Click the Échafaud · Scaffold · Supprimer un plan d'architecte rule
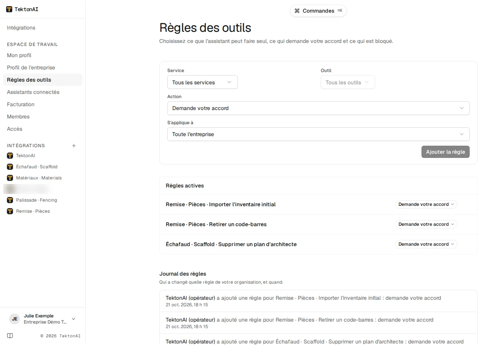This screenshot has height=345, width=490. tap(231, 244)
